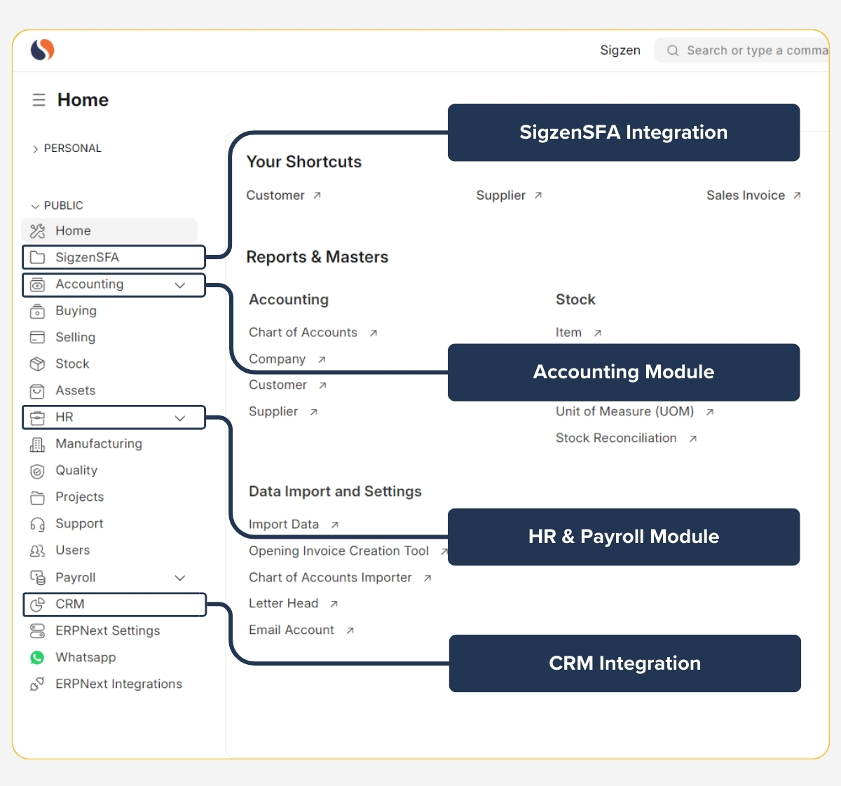This screenshot has height=786, width=841.
Task: Open Quality via its badge icon
Action: [37, 470]
